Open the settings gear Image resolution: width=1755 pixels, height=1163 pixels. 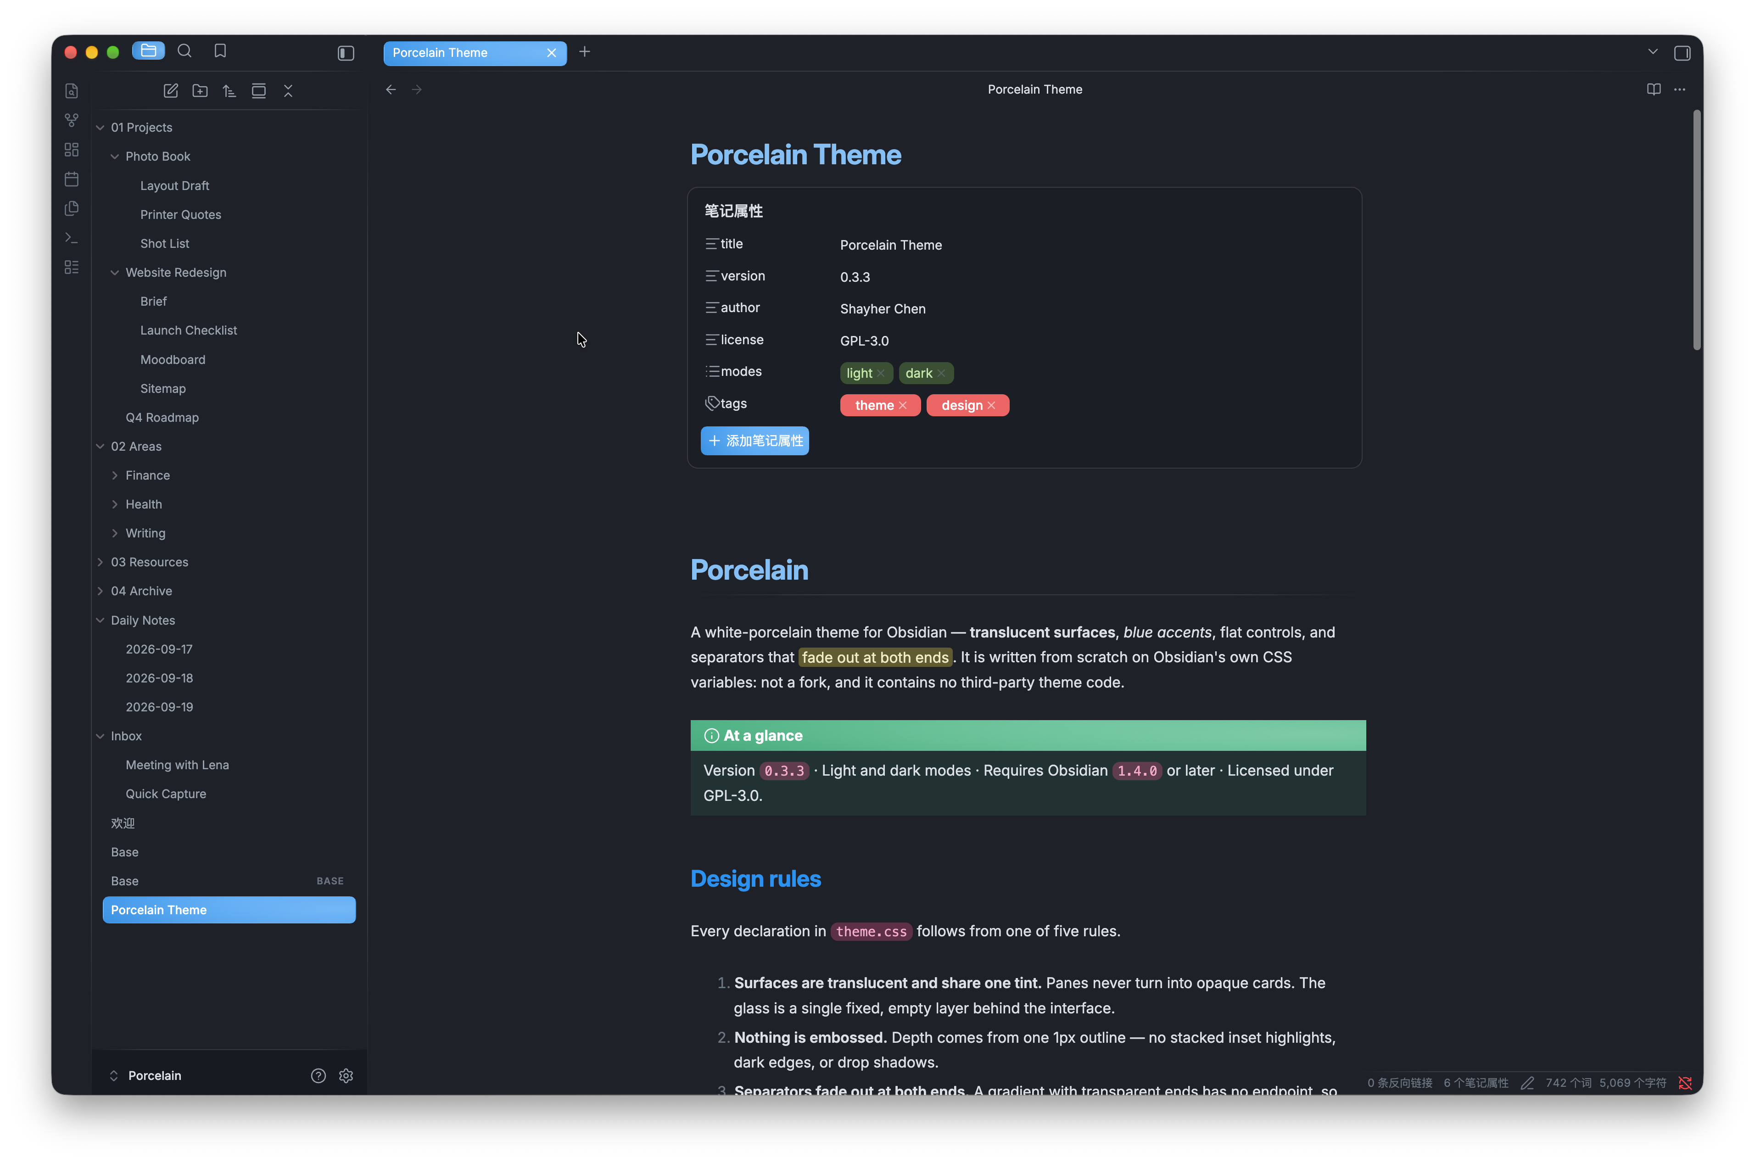(346, 1075)
